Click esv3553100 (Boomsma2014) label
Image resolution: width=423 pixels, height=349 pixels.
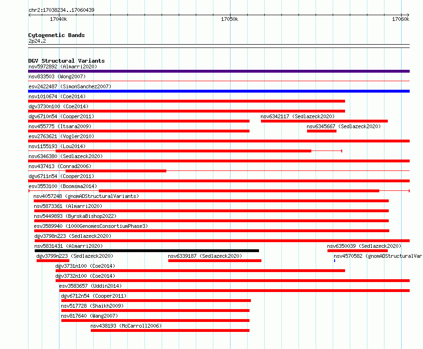[63, 186]
